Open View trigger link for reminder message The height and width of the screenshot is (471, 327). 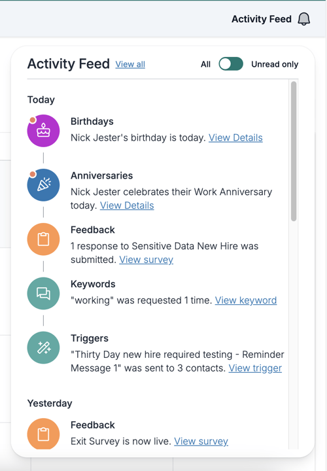[x=255, y=368]
